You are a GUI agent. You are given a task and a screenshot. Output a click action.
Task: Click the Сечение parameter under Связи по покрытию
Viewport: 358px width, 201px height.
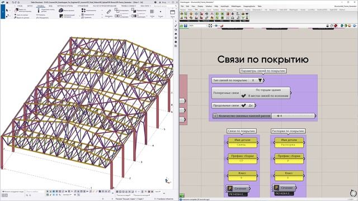[238, 189]
